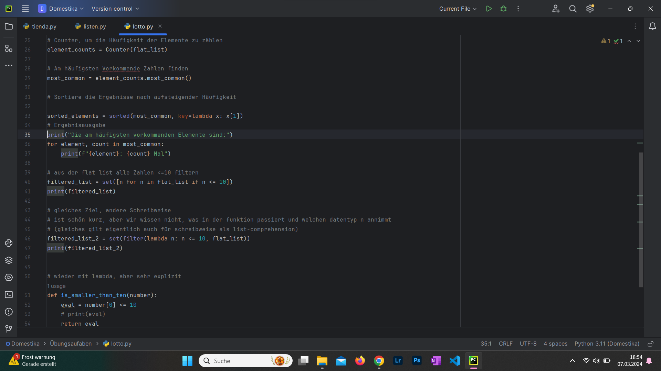Change file encoding UTF-8

(528, 344)
